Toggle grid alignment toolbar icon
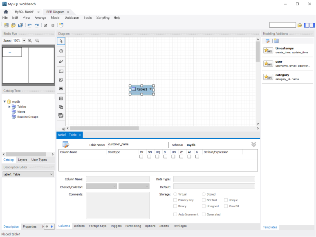The image size is (316, 237). coord(45,25)
